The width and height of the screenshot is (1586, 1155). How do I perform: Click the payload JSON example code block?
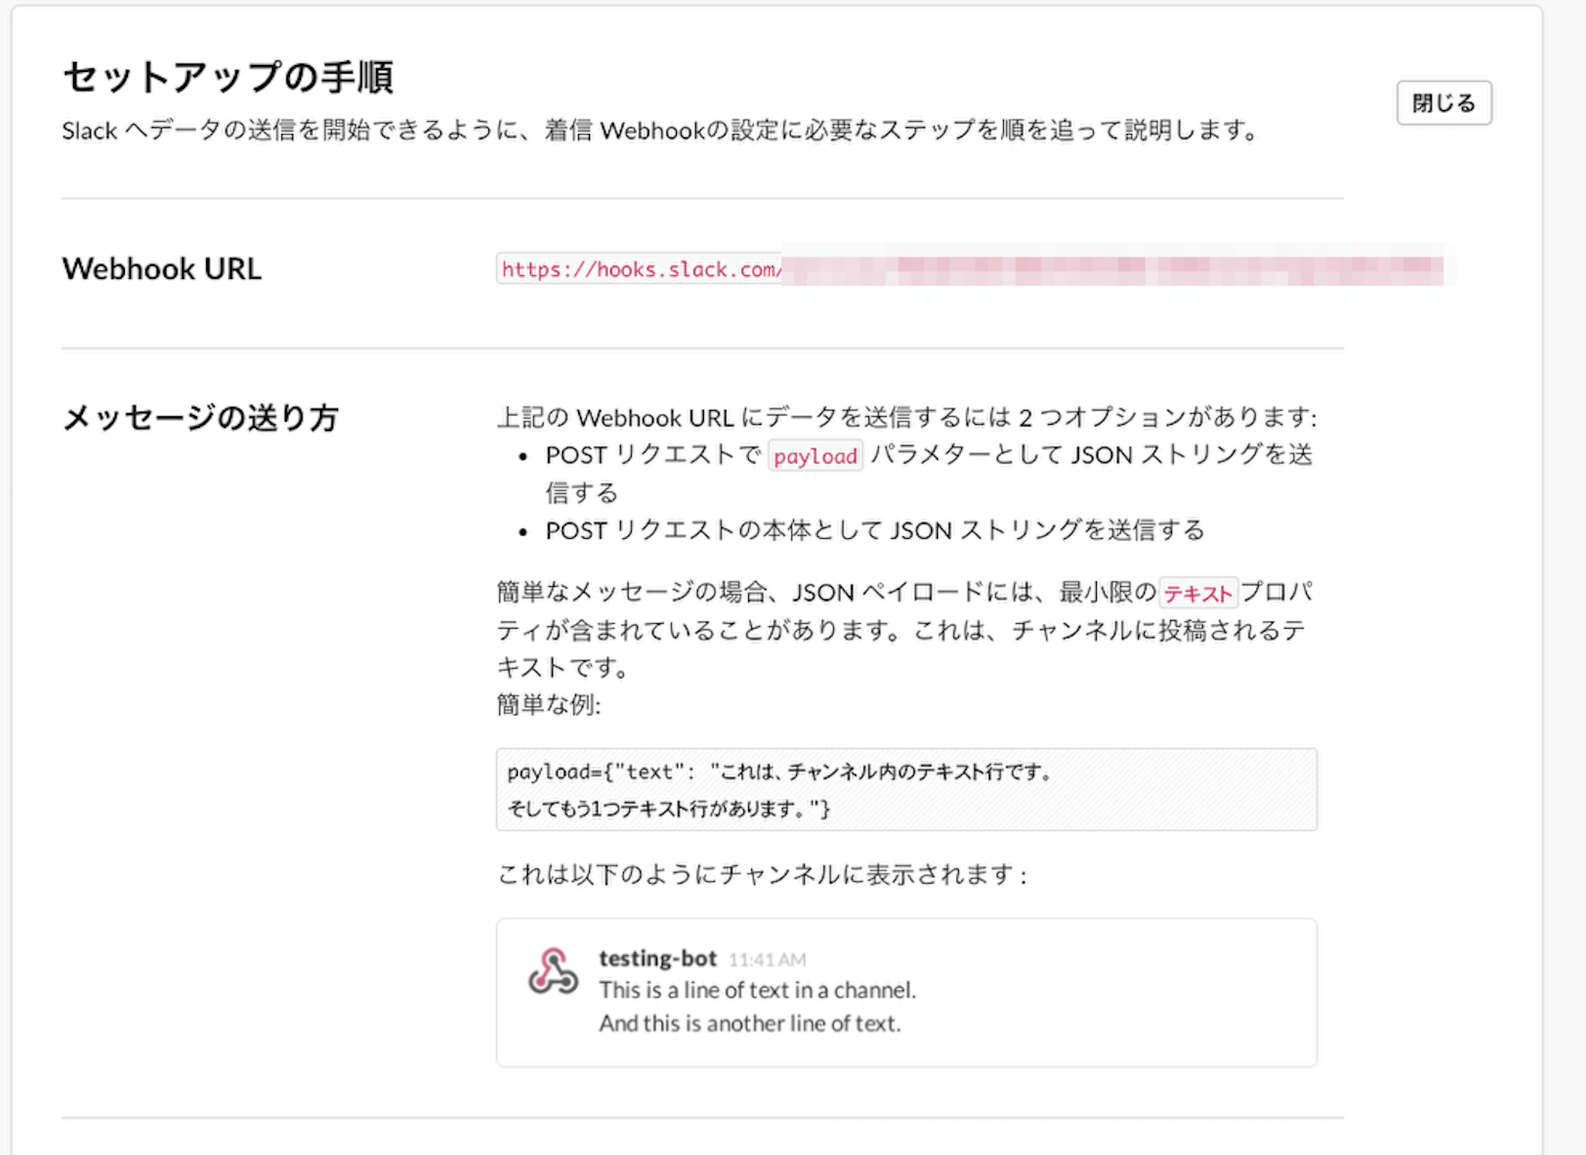coord(905,789)
